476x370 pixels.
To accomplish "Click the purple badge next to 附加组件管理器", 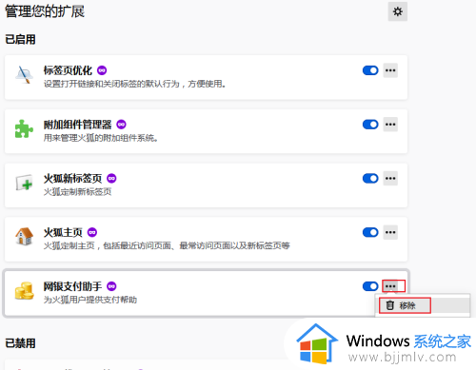I will click(121, 125).
